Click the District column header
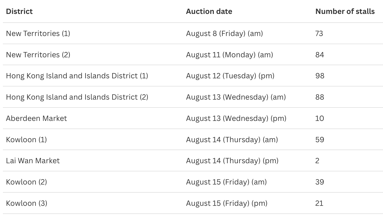Image resolution: width=383 pixels, height=215 pixels. [19, 12]
